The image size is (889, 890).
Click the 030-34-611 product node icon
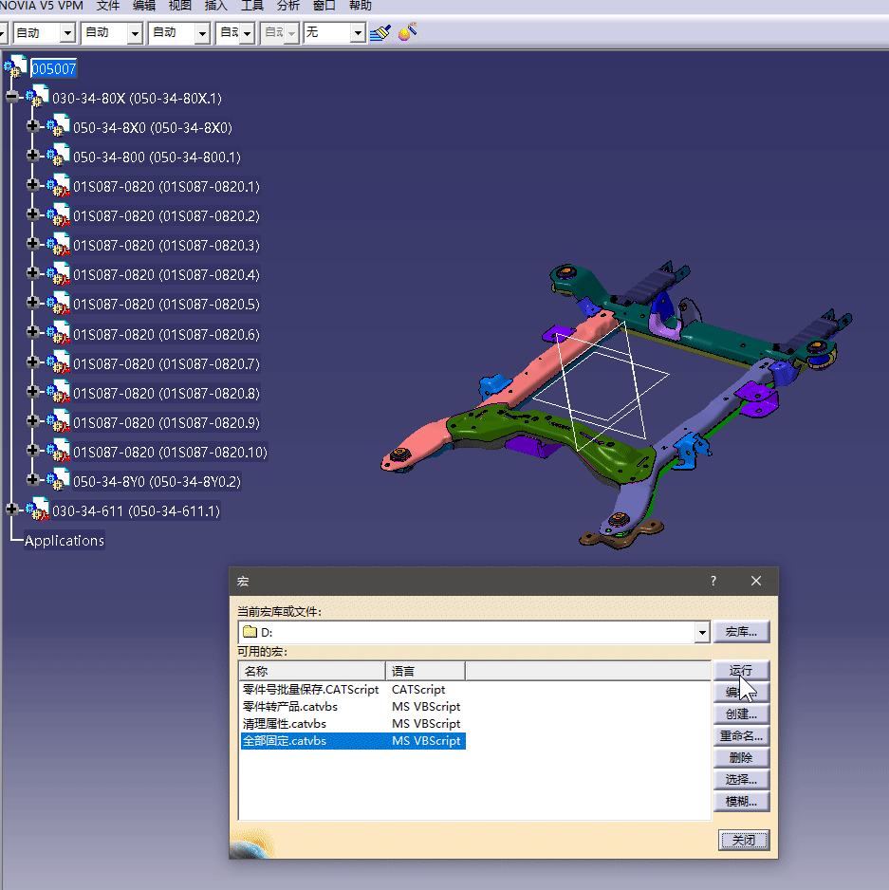pos(37,510)
